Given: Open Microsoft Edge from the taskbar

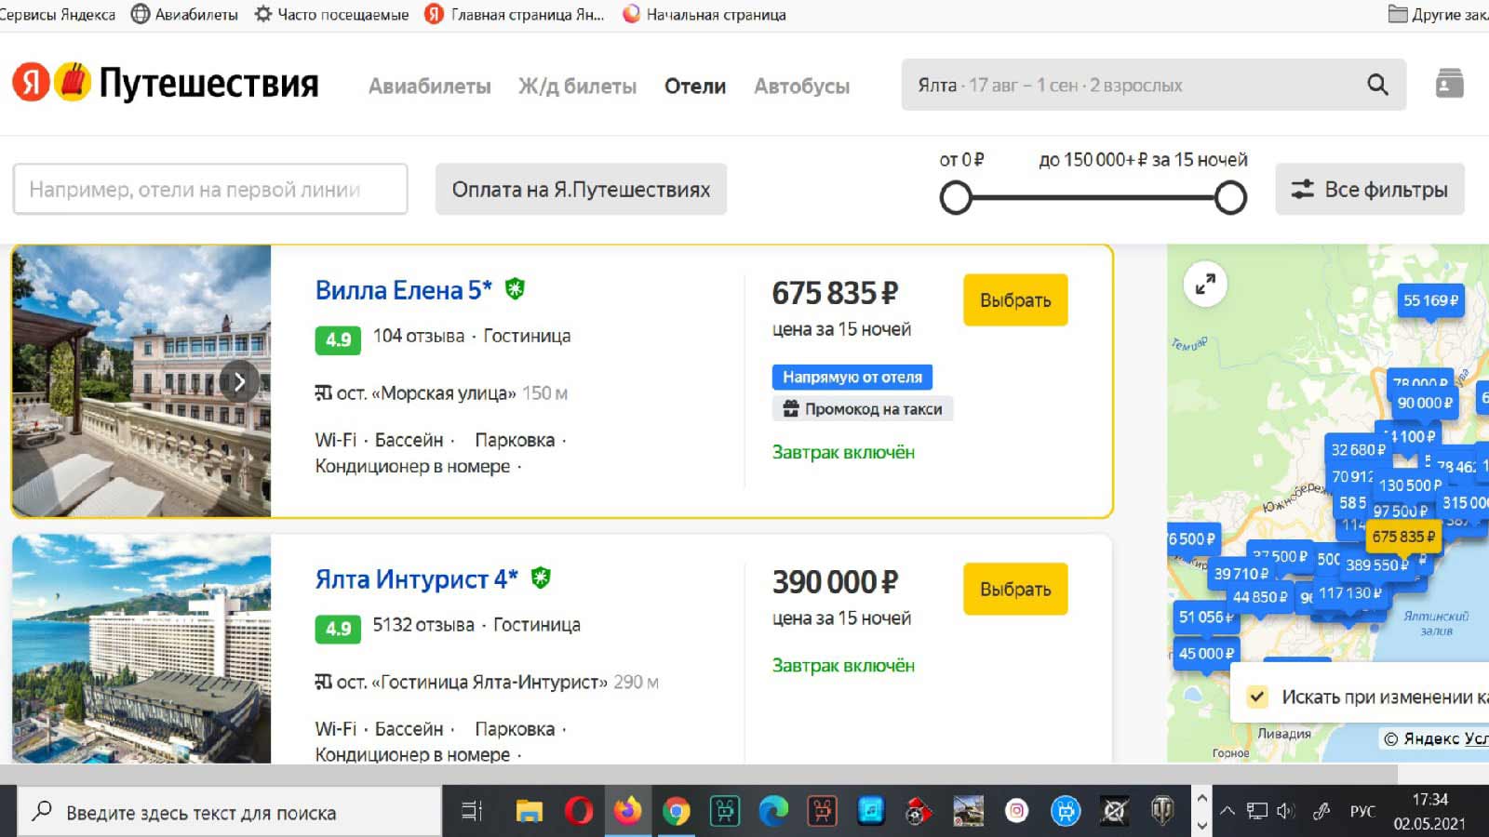Looking at the screenshot, I should point(773,812).
